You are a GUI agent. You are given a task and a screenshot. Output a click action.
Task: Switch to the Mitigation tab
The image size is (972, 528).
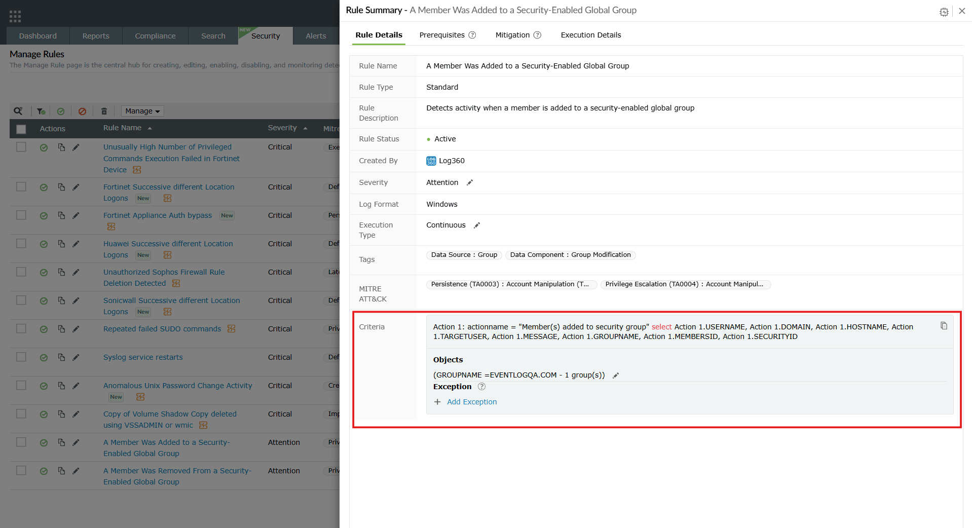tap(512, 35)
